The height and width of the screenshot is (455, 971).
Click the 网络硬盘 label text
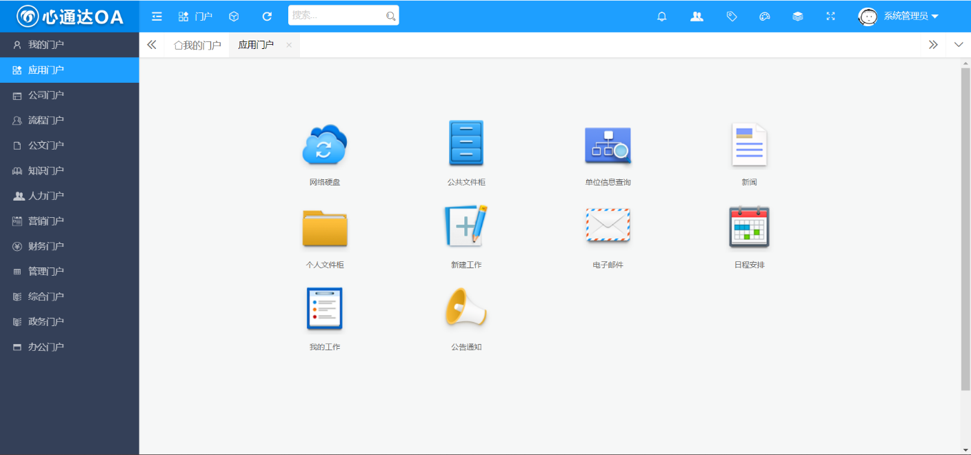(325, 183)
